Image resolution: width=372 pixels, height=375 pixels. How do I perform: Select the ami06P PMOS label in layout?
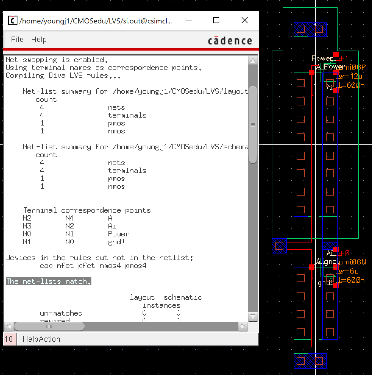coord(353,68)
